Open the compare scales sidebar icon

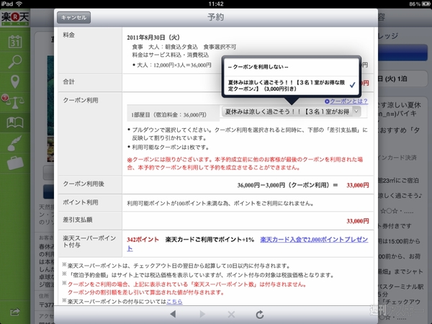tap(14, 102)
